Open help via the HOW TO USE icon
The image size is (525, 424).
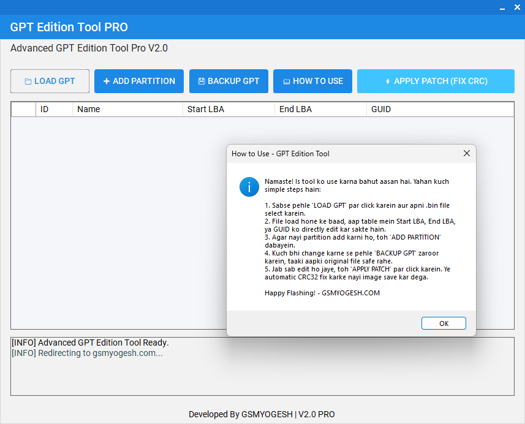[x=286, y=81]
